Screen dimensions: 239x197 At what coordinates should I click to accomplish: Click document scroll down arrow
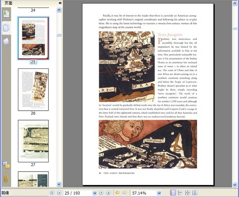coord(235,185)
